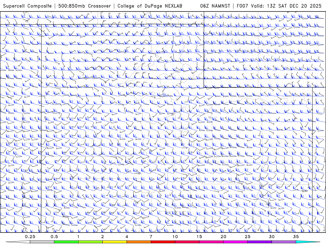326x244 pixels.
Task: Click the cyan arrow end of color bar
Action: 308,242
